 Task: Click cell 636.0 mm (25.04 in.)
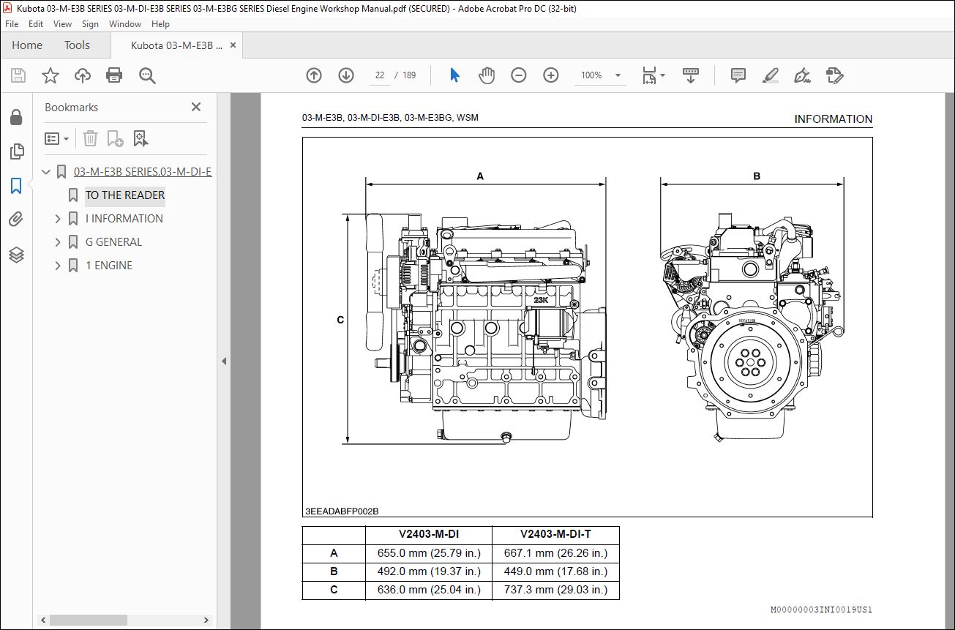[429, 590]
